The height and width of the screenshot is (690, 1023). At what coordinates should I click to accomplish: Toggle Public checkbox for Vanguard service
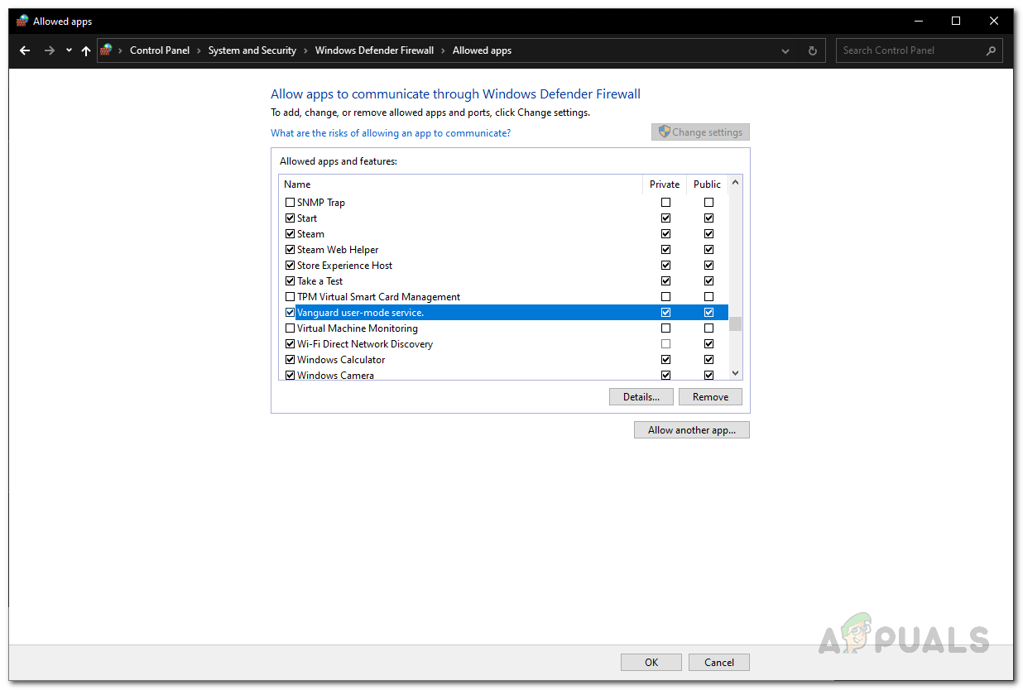[x=708, y=313]
